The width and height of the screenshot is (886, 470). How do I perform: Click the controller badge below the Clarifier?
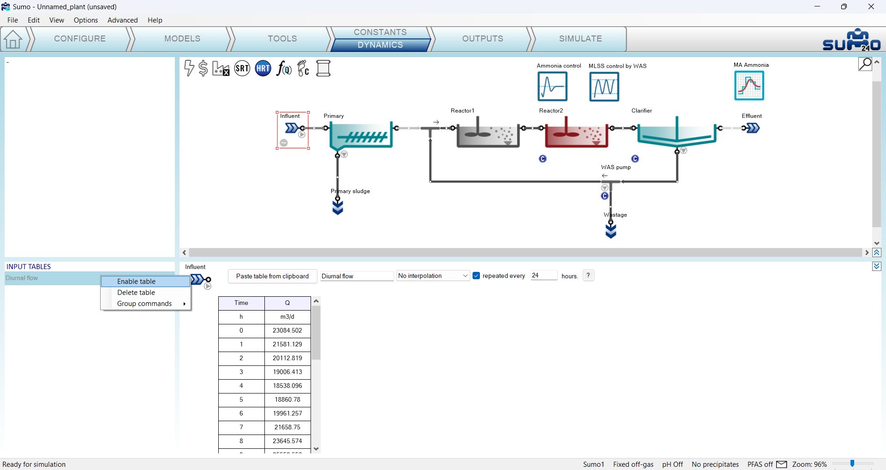635,159
